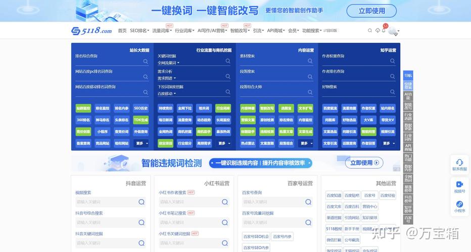The image size is (471, 252).
Task: Open 百度文库 link in 其他运营
Action: 334,207
